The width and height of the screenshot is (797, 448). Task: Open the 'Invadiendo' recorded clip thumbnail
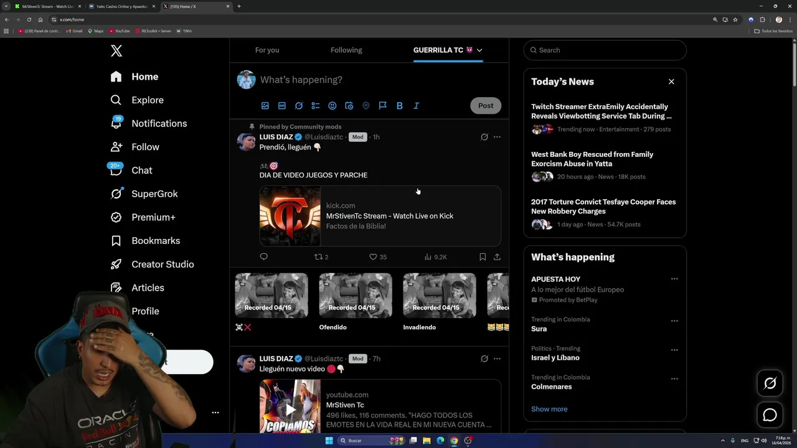[x=440, y=296]
